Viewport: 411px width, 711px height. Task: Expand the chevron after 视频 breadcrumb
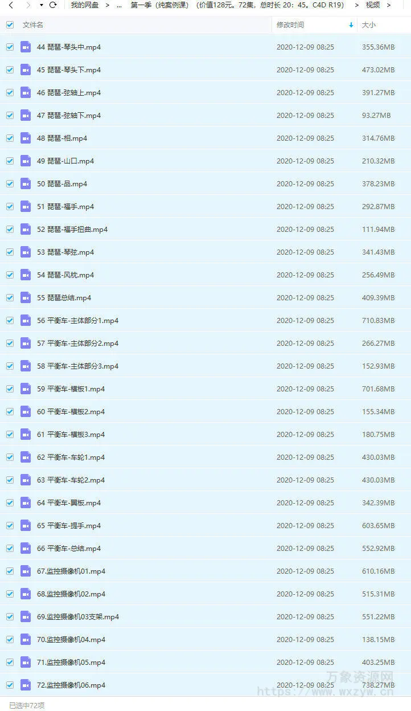click(x=388, y=5)
